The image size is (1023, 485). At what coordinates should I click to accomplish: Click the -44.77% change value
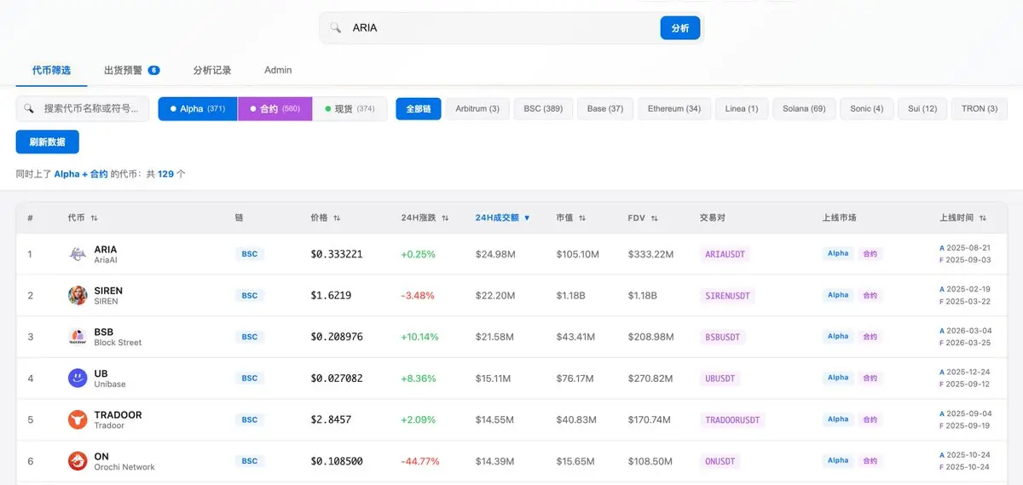point(420,461)
